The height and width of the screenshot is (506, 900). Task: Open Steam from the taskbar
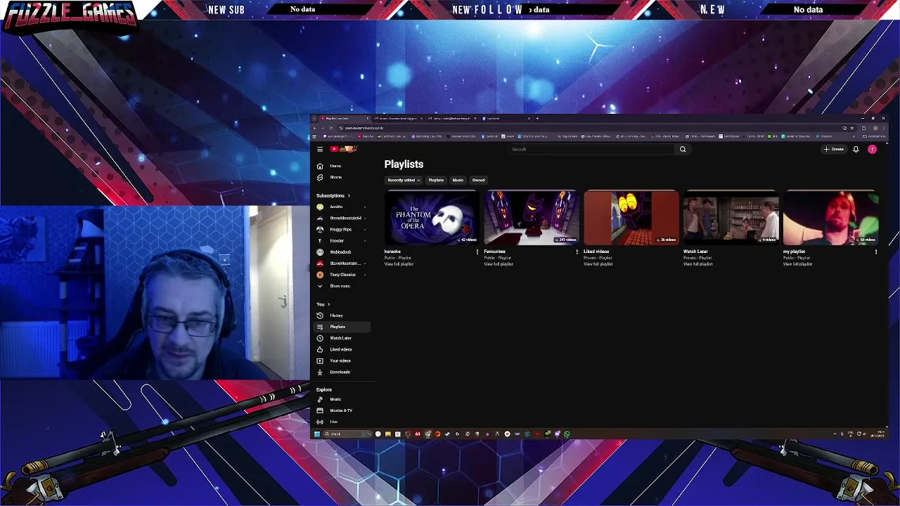click(447, 434)
